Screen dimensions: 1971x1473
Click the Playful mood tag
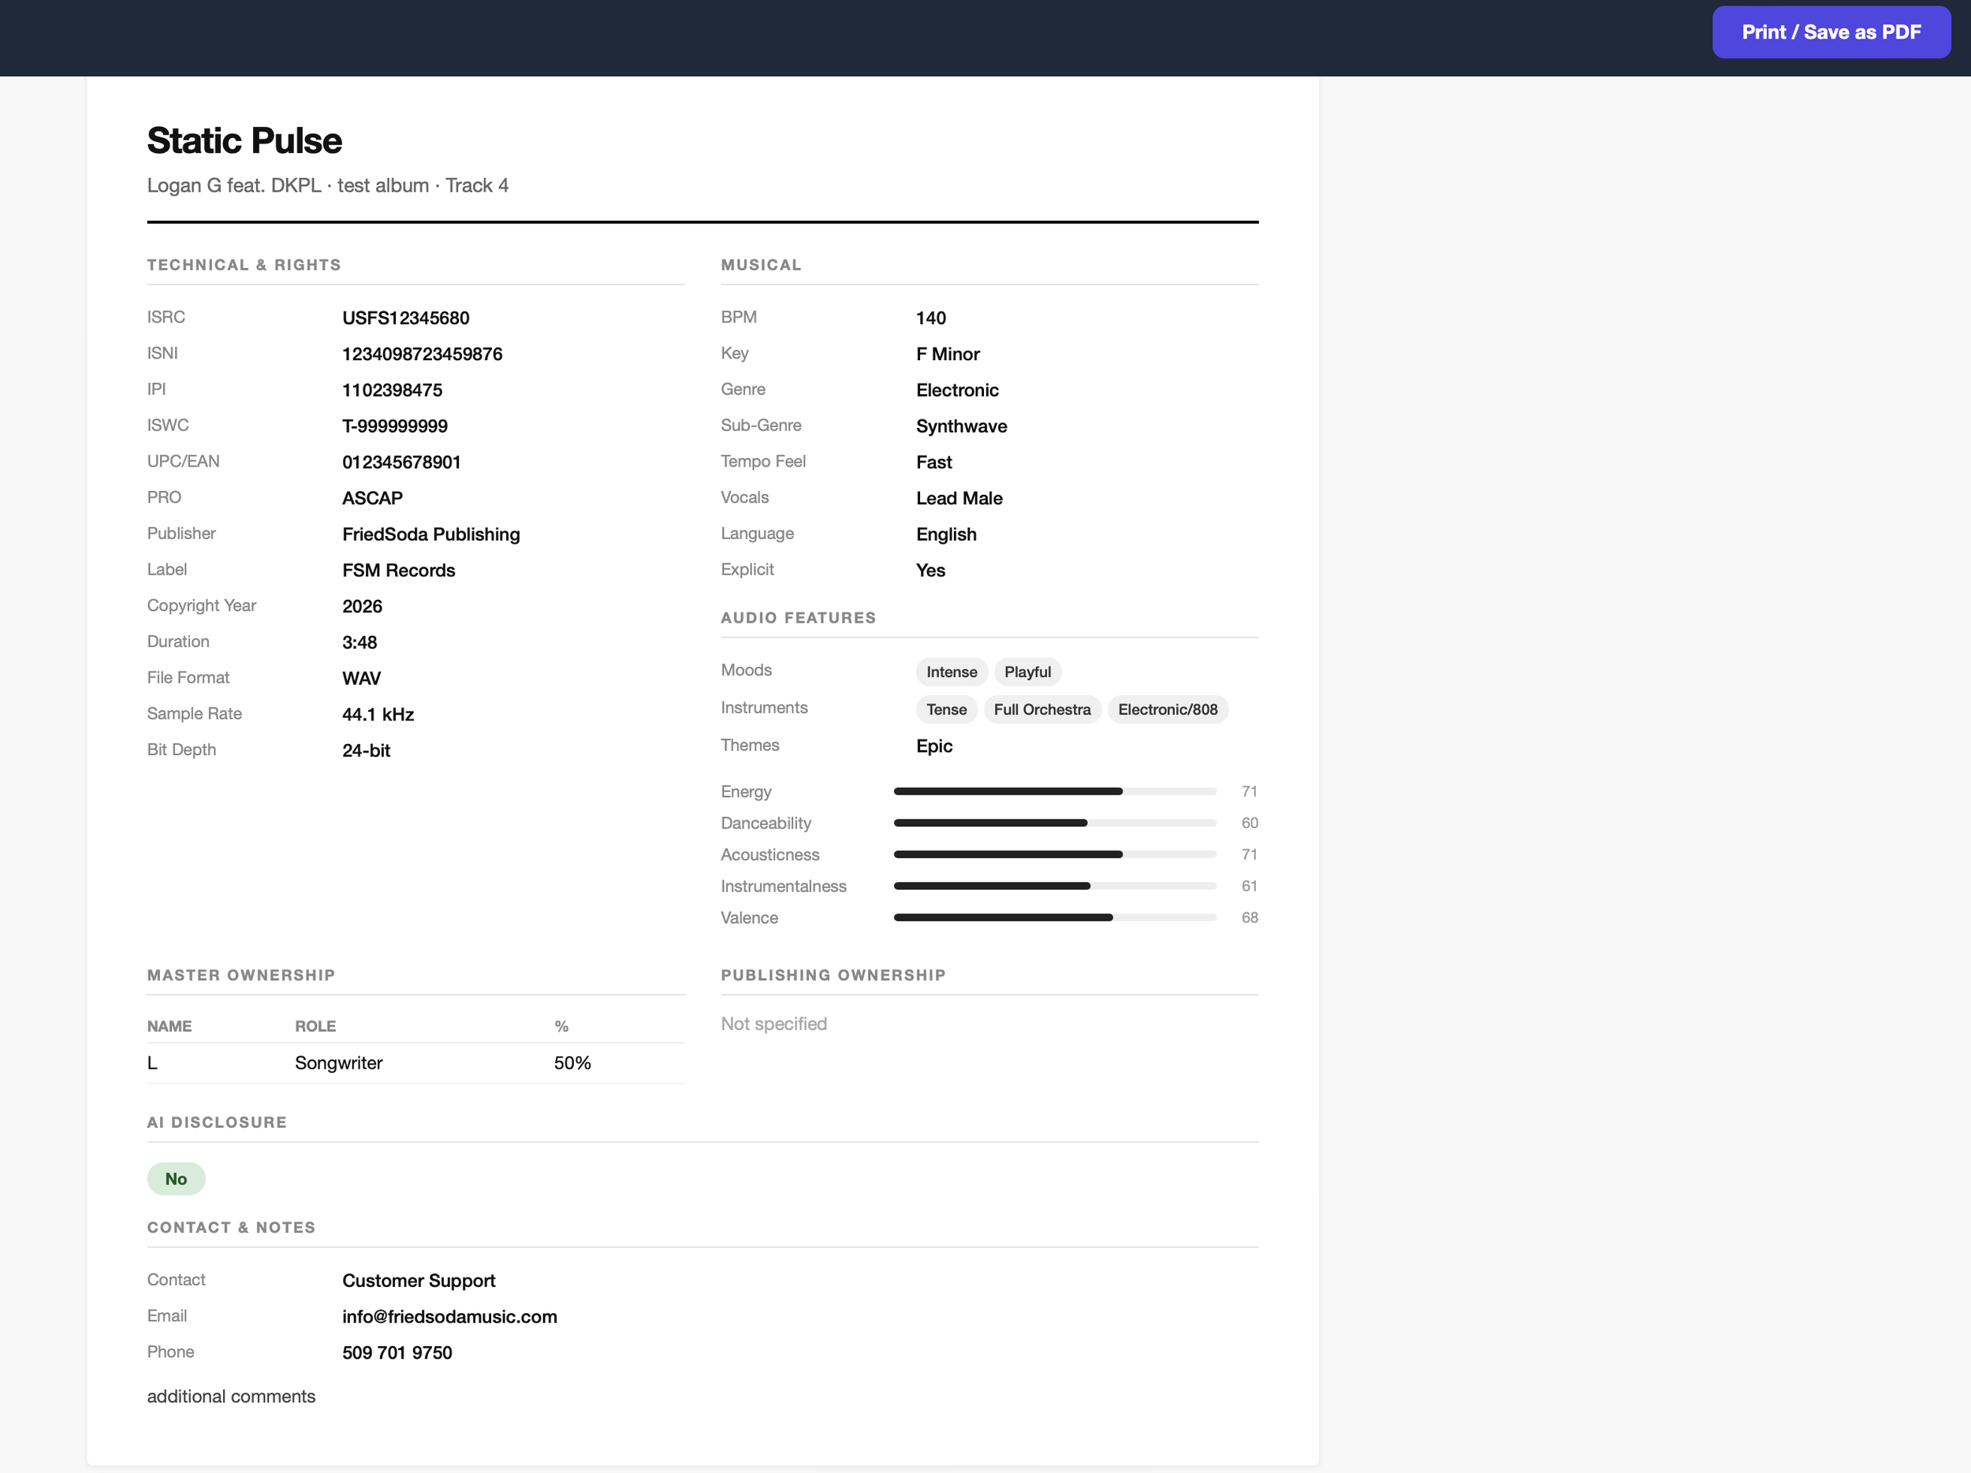click(1026, 672)
